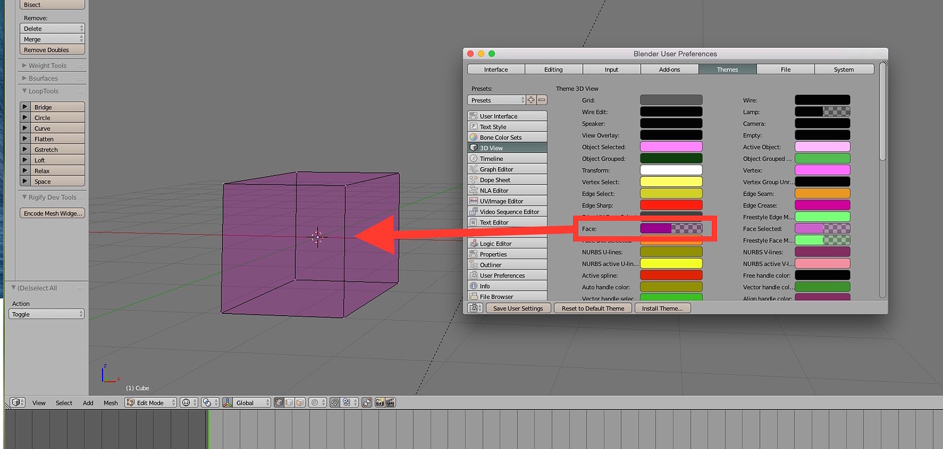943x449 pixels.
Task: Select Outliner theme section
Action: 508,265
